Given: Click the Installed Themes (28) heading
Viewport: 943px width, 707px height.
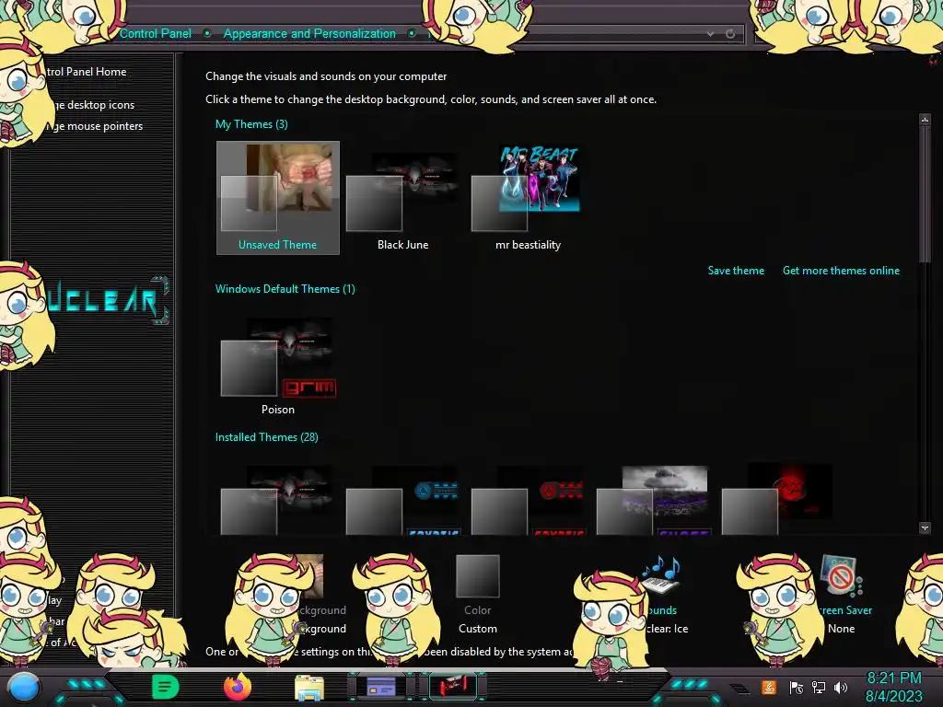Looking at the screenshot, I should click(x=266, y=437).
